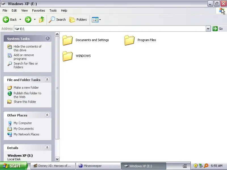The image size is (227, 170).
Task: Click the My Computer icon in sidebar
Action: [x=10, y=123]
